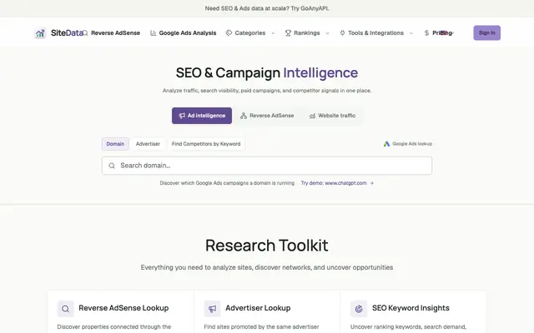Select the Advertiser search mode
This screenshot has height=333, width=534.
click(x=148, y=144)
